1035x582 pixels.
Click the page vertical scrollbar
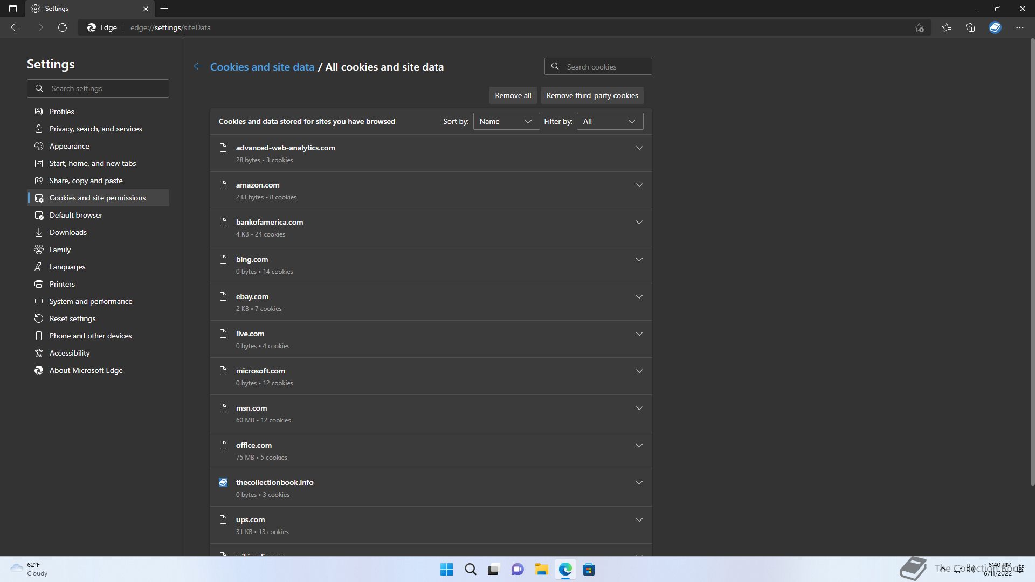pyautogui.click(x=1032, y=262)
